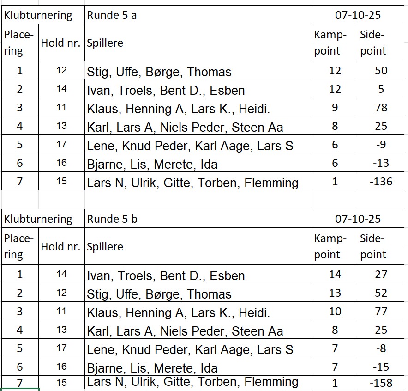The height and width of the screenshot is (391, 408).
Task: Select Sidepoint value 50 in the first row
Action: 381,70
